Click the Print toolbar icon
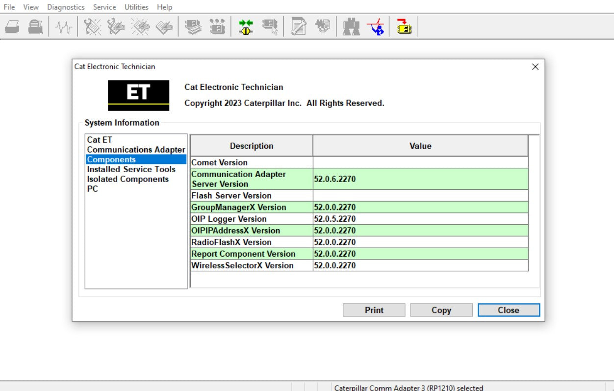Screen dimensions: 614x391 pos(12,26)
